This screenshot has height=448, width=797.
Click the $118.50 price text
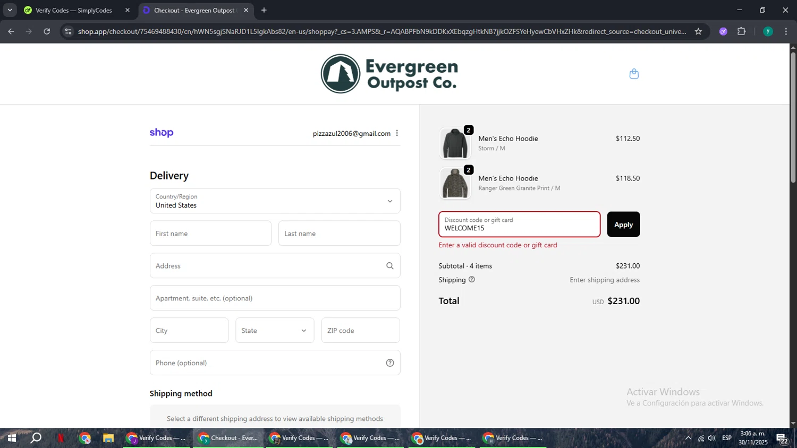[628, 178]
